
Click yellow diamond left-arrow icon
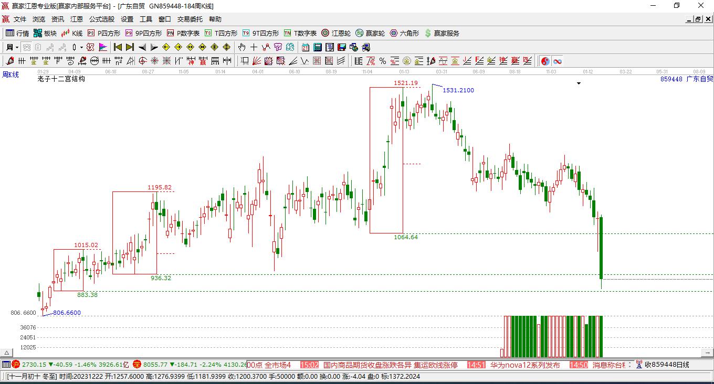click(x=166, y=47)
